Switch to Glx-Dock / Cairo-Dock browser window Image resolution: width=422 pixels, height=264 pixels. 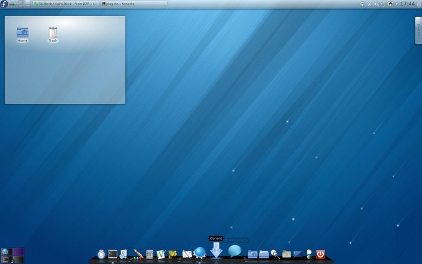click(65, 4)
